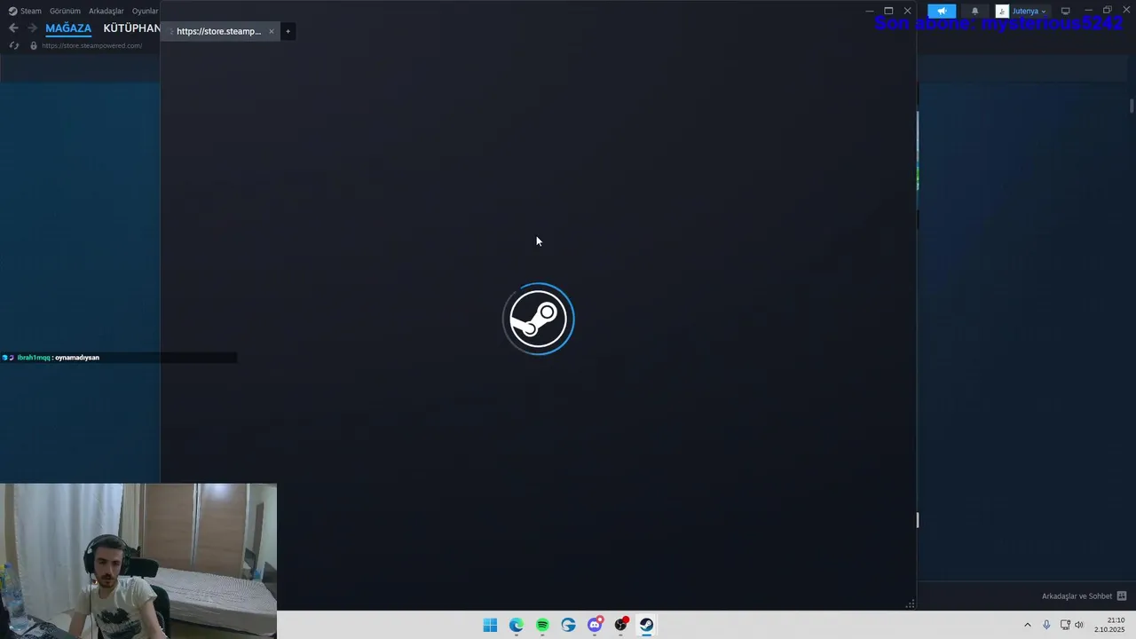Screen dimensions: 1136x639
Task: Show hidden system tray icons
Action: tap(1028, 625)
